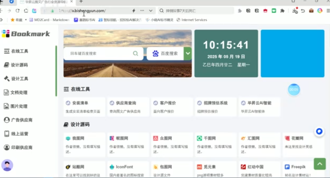
Task: Click the briefcase toolbar icon
Action: click(x=311, y=11)
